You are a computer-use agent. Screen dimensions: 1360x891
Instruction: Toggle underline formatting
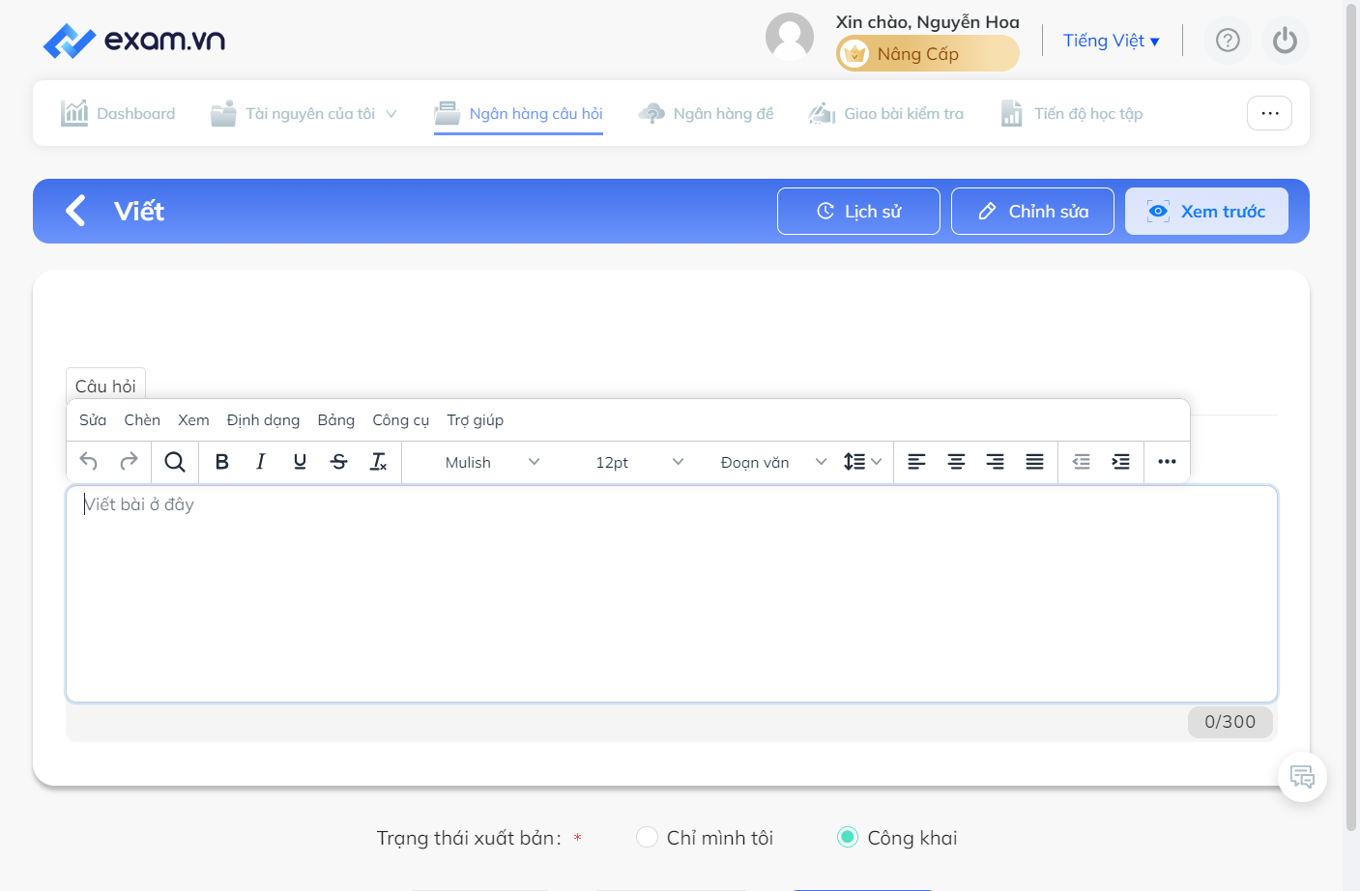click(x=300, y=462)
